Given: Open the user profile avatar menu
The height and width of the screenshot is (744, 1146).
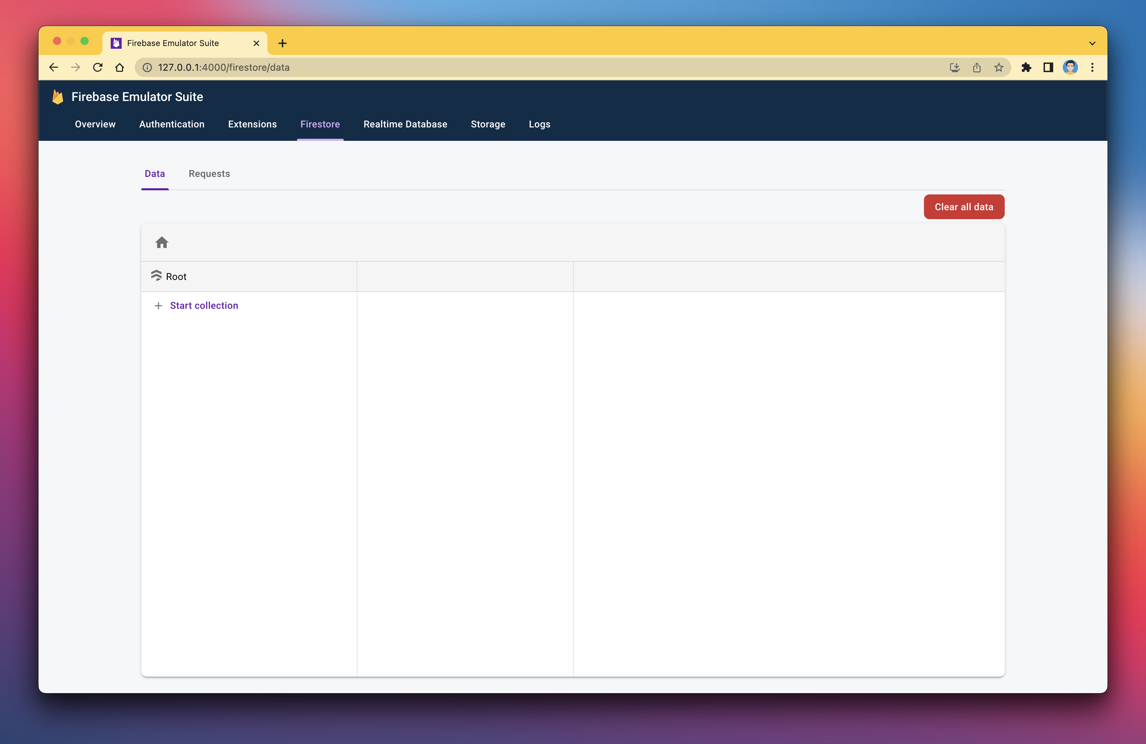Looking at the screenshot, I should (1070, 67).
